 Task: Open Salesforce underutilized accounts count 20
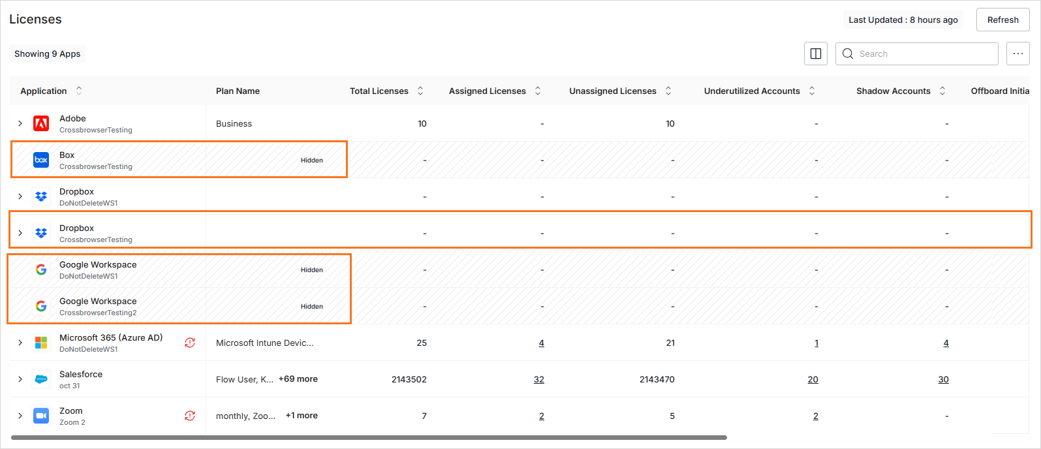click(813, 379)
